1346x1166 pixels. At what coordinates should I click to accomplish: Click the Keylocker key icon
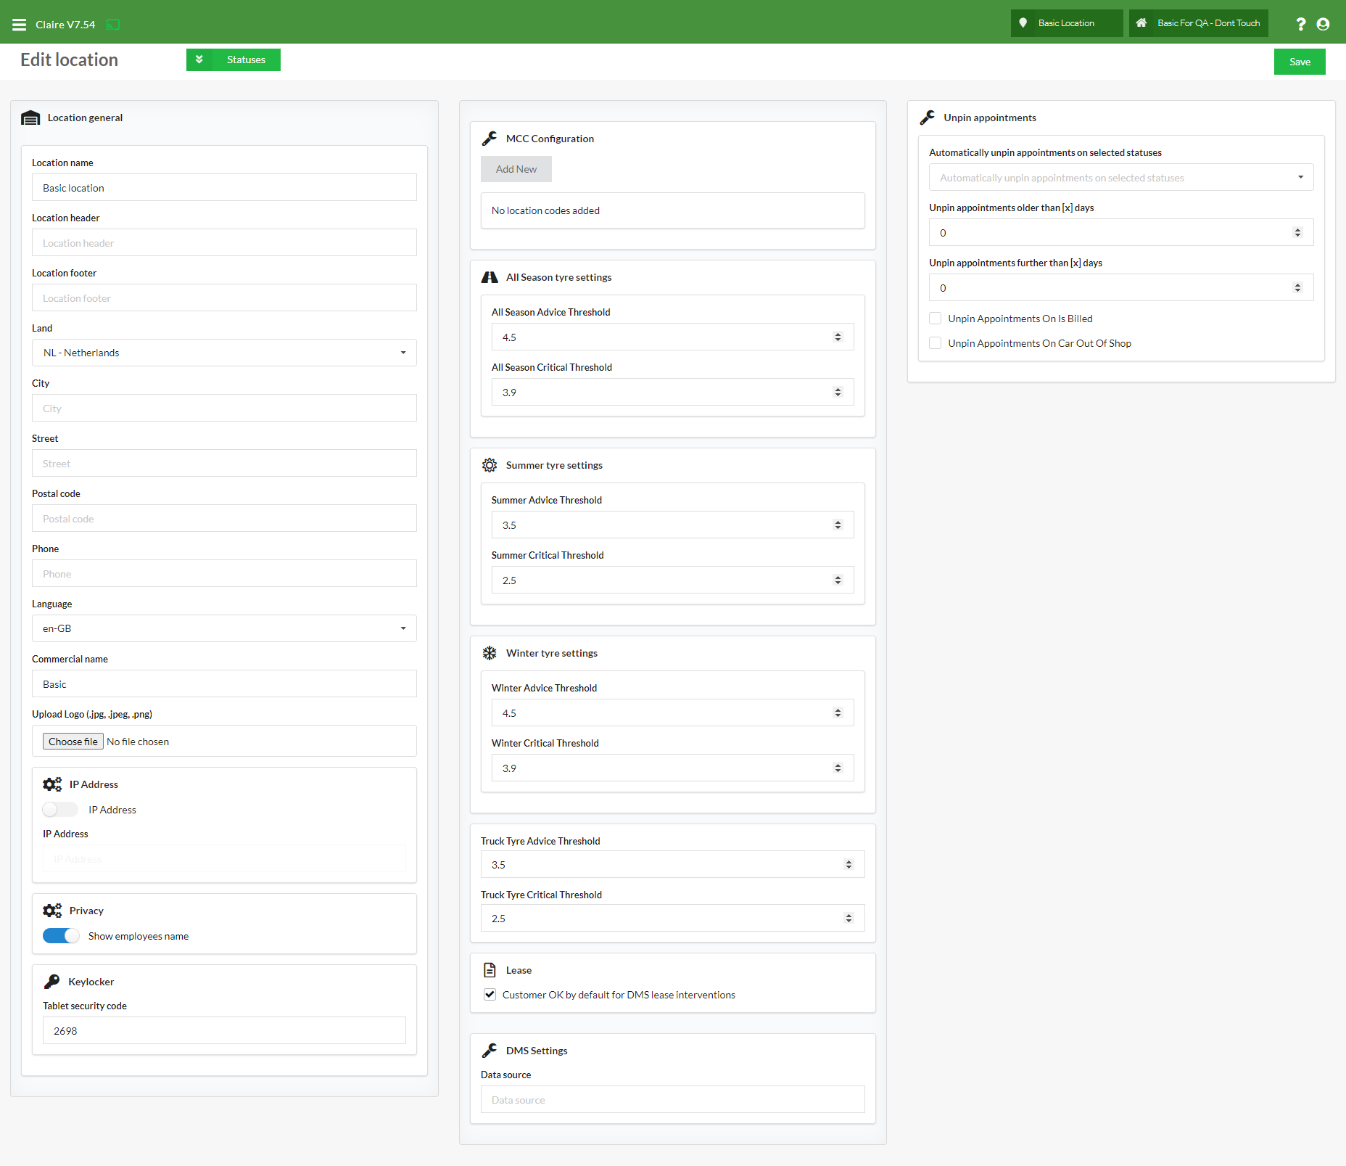point(52,982)
